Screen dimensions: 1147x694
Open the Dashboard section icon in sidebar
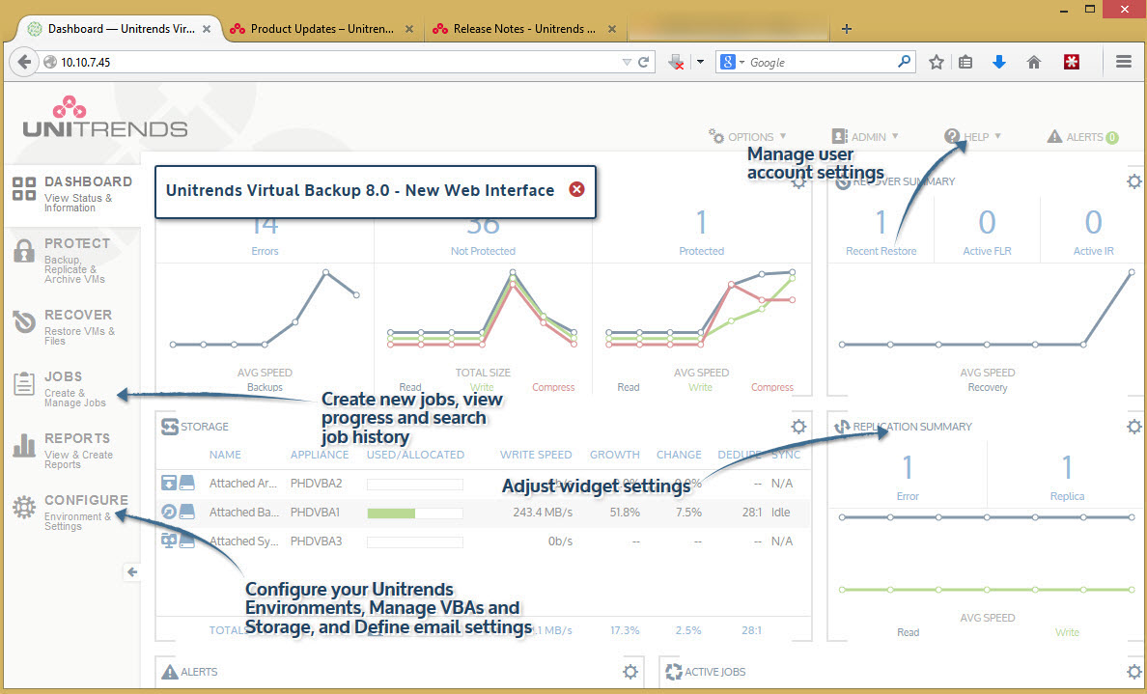24,188
